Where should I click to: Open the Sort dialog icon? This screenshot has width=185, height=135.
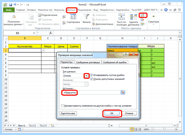73,17
